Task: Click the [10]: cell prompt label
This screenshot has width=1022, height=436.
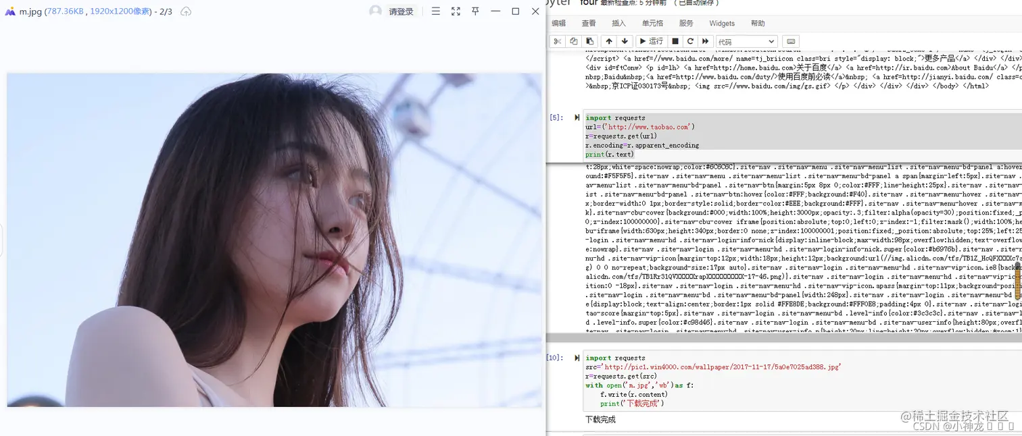Action: pyautogui.click(x=554, y=358)
